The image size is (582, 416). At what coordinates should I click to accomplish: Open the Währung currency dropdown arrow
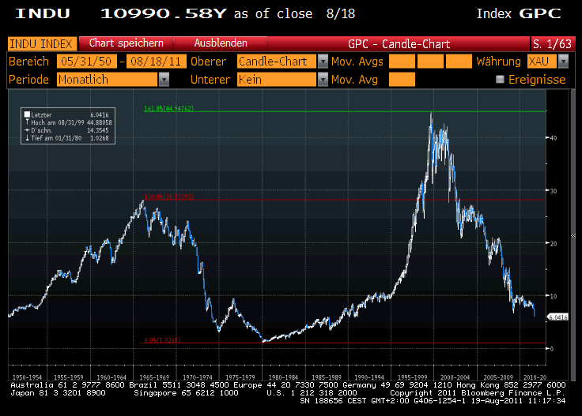564,61
